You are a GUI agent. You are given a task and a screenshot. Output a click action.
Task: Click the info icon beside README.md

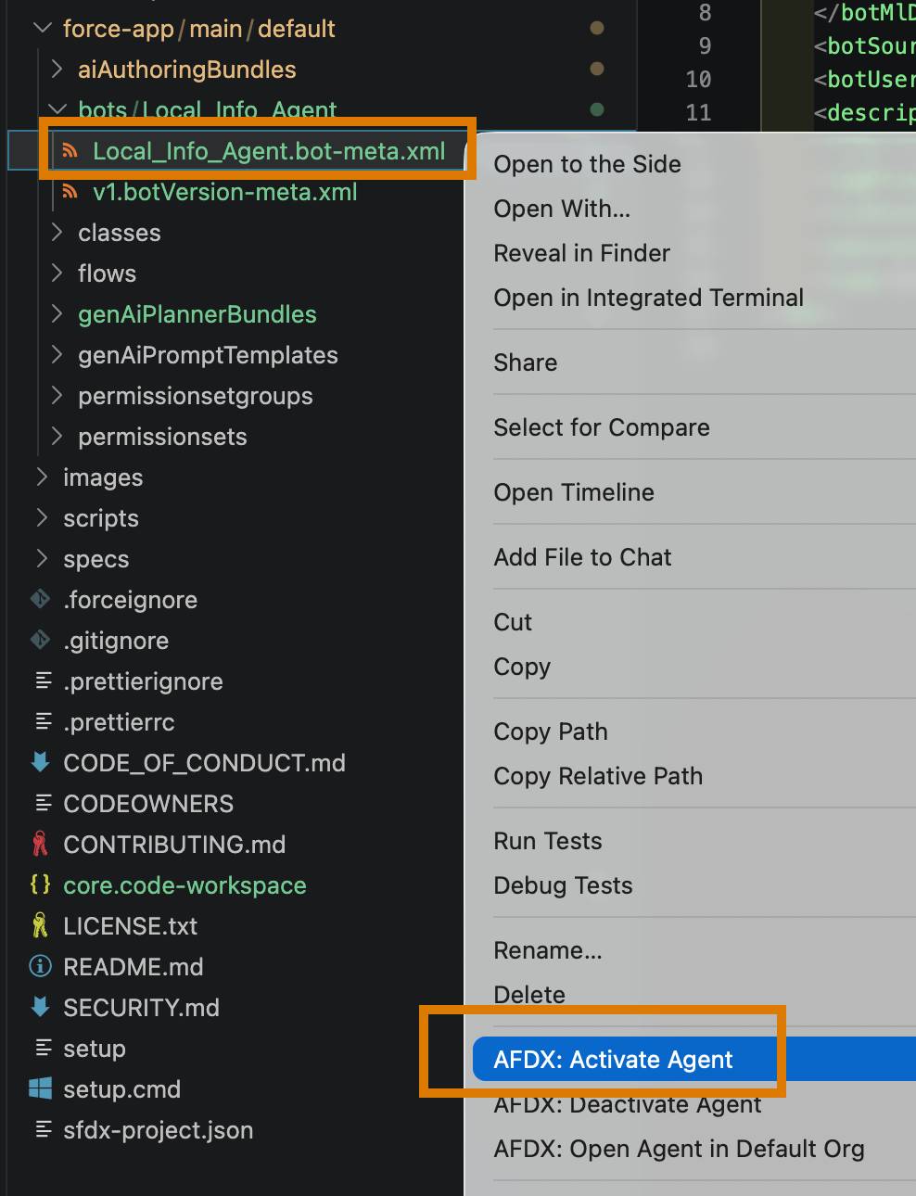pos(39,966)
